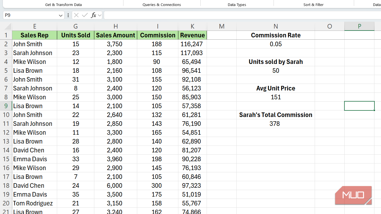Select column G by its header
This screenshot has width=381, height=214.
coord(75,27)
